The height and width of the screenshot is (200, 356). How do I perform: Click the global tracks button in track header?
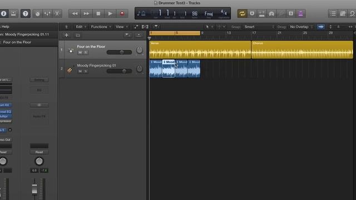(127, 35)
